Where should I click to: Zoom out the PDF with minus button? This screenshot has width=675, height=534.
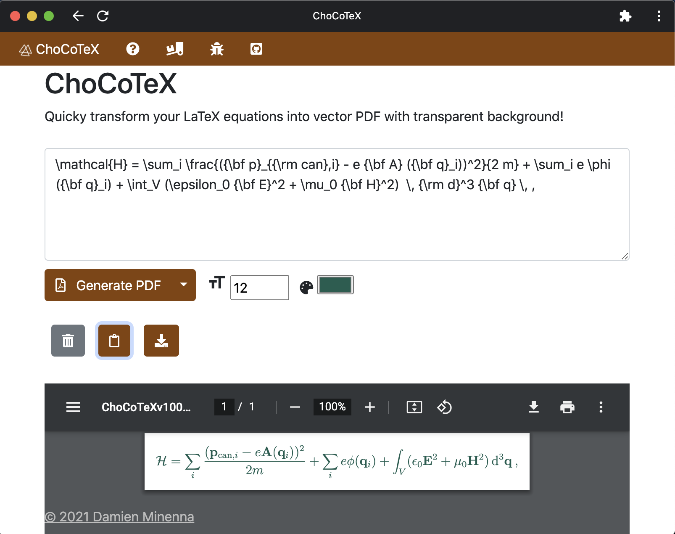pos(295,407)
